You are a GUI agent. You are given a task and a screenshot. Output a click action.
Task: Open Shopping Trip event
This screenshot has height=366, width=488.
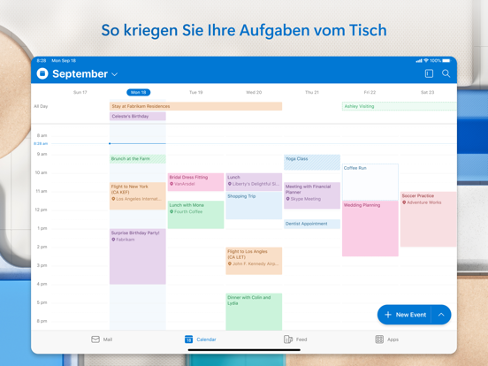[x=254, y=205]
